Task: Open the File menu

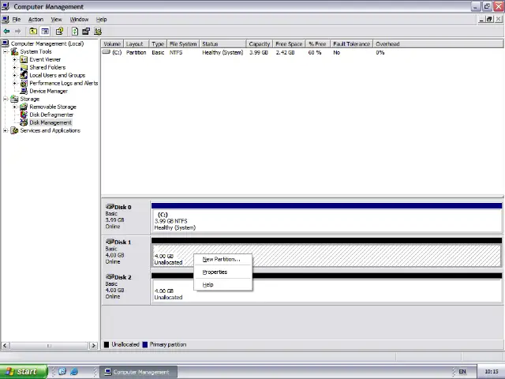Action: [x=17, y=19]
